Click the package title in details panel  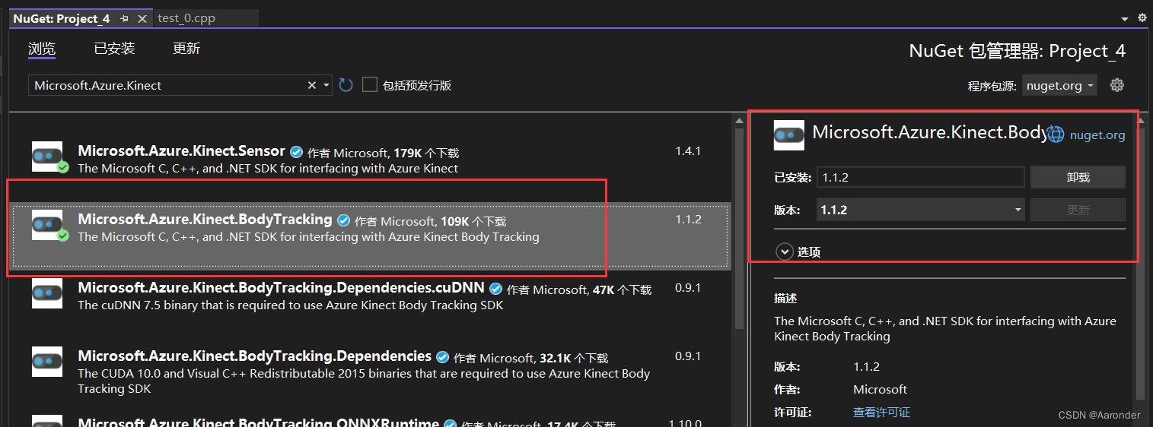click(x=929, y=131)
